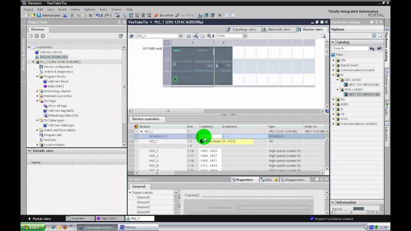Switch to Portal view

pos(39,219)
